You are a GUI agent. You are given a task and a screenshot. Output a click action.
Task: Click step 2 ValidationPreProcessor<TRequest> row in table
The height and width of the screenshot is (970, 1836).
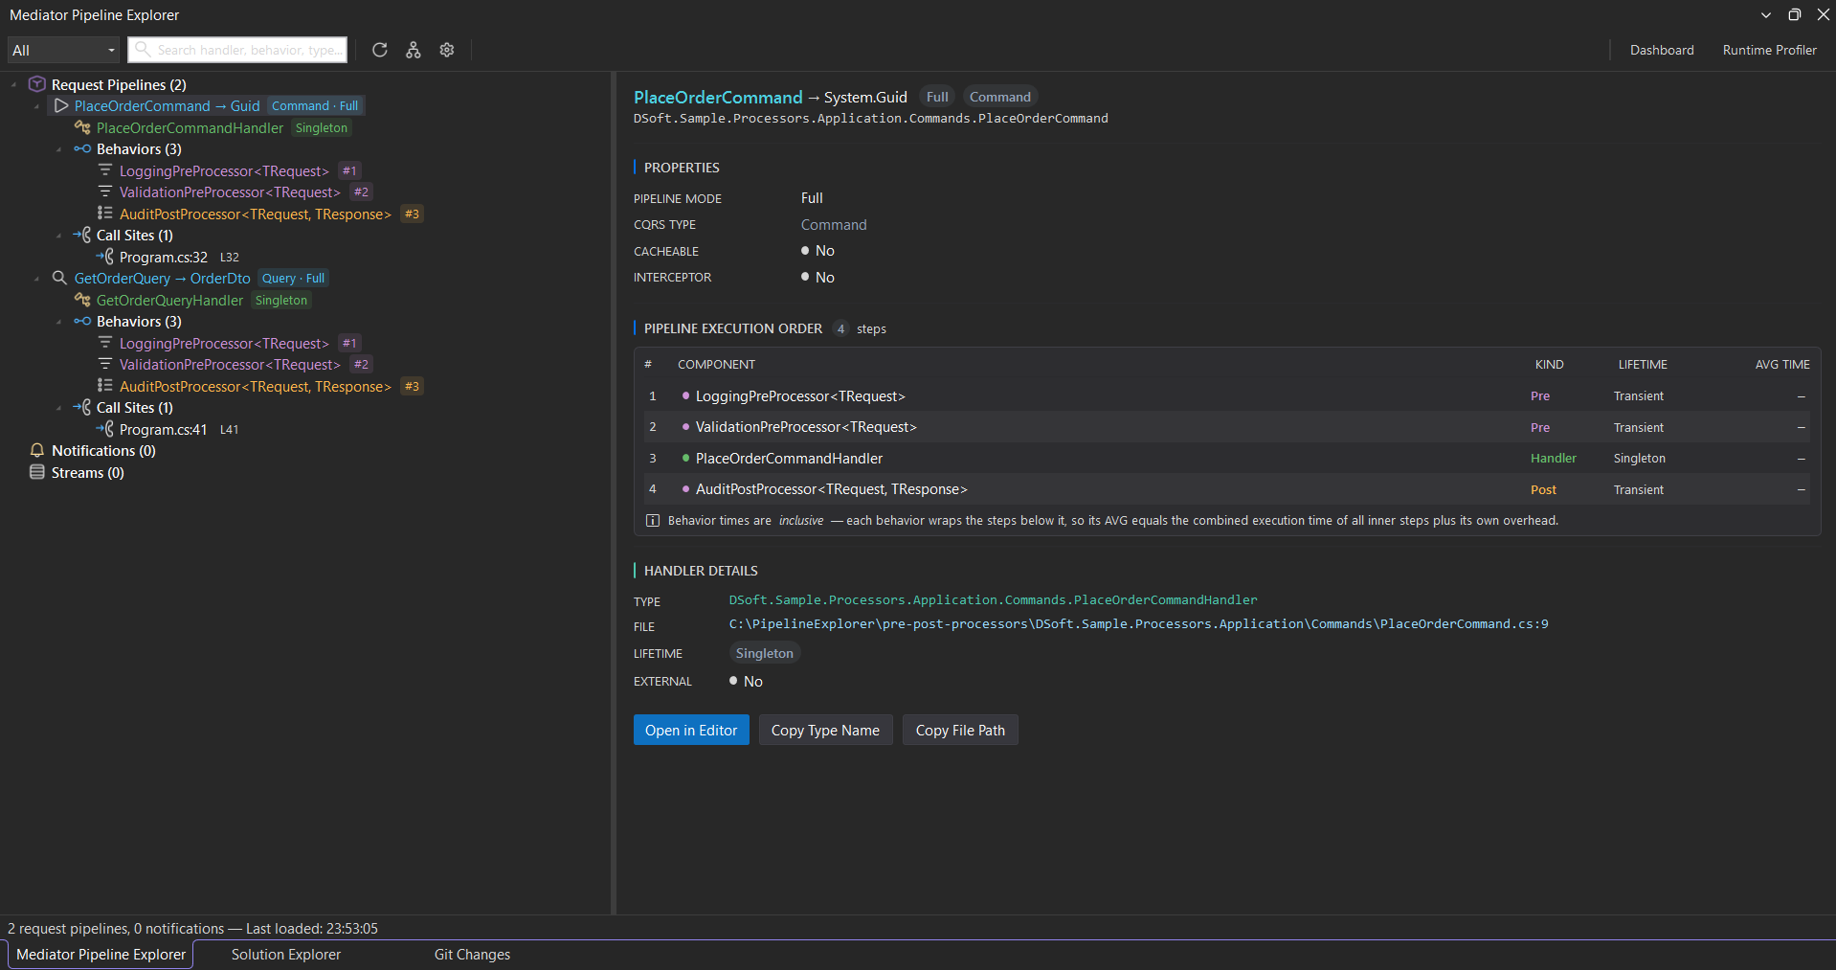pos(1226,427)
